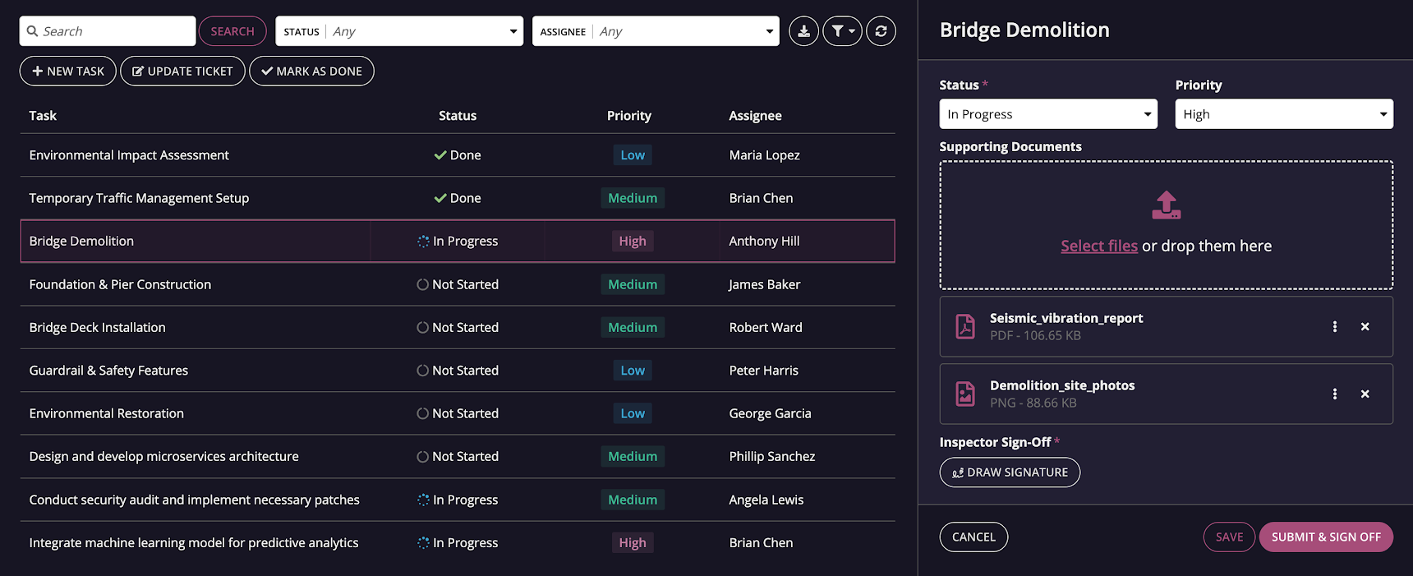Click Submit & Sign Off

click(1326, 537)
